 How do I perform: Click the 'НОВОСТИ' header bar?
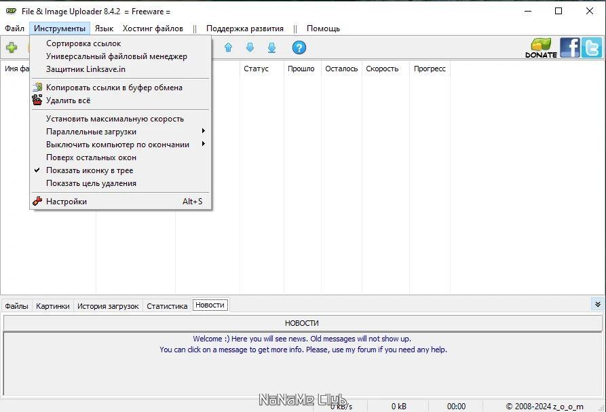pyautogui.click(x=302, y=323)
